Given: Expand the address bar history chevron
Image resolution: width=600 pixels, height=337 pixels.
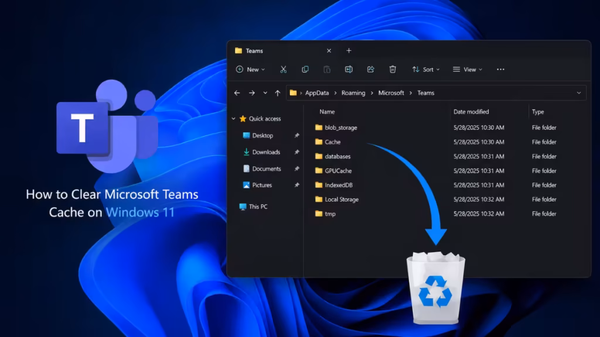Looking at the screenshot, I should tap(579, 93).
